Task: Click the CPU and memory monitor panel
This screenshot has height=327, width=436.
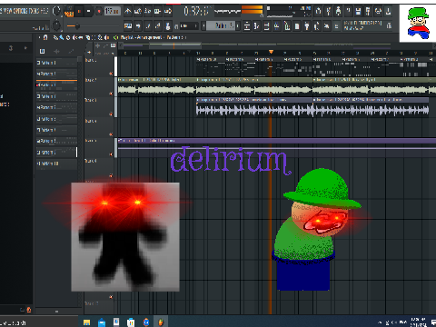Action: tap(288, 12)
